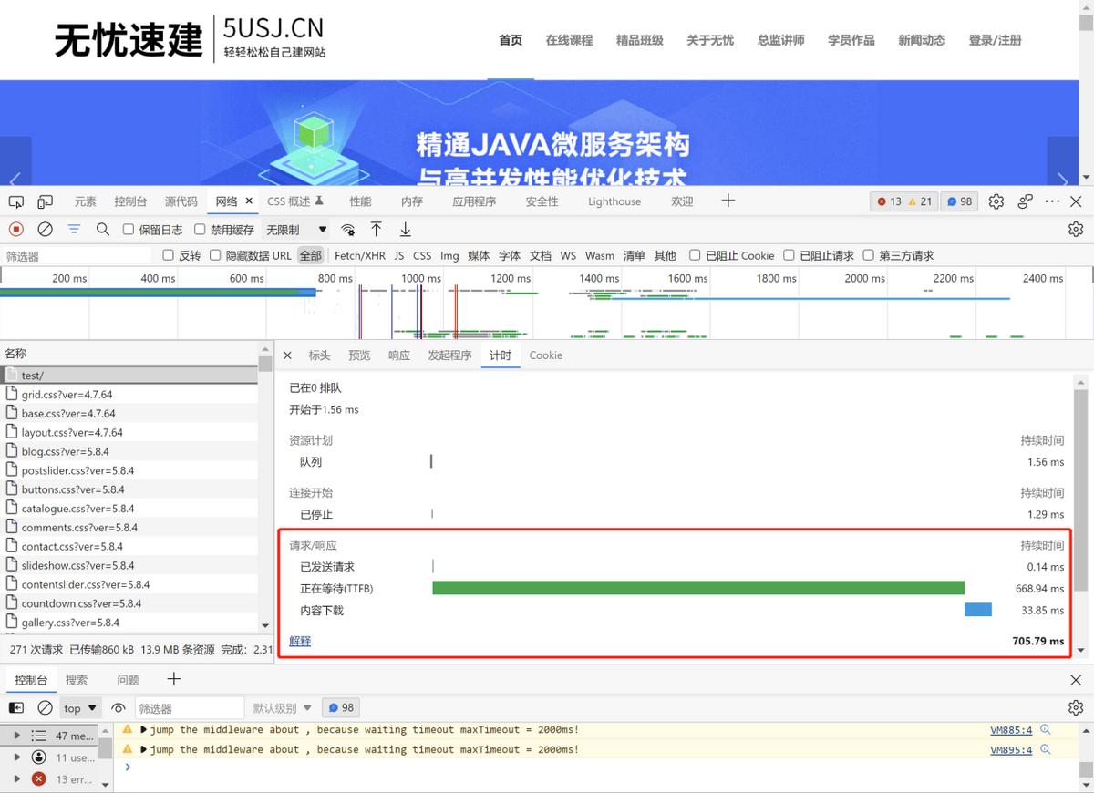The width and height of the screenshot is (1094, 793).
Task: Import a HAR file via upload arrow
Action: 376,229
